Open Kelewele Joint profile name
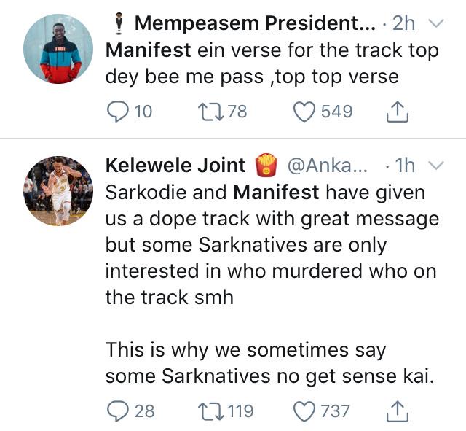 click(x=175, y=166)
